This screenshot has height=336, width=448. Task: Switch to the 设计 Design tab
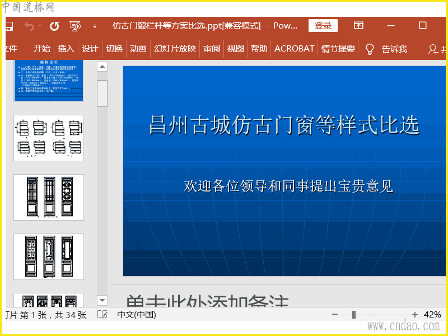90,49
